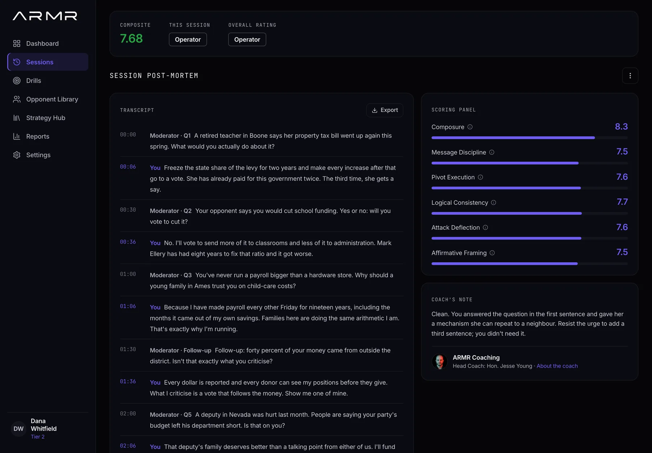The height and width of the screenshot is (453, 652).
Task: Jump to timestamp 02:06 in transcript
Action: tap(128, 446)
